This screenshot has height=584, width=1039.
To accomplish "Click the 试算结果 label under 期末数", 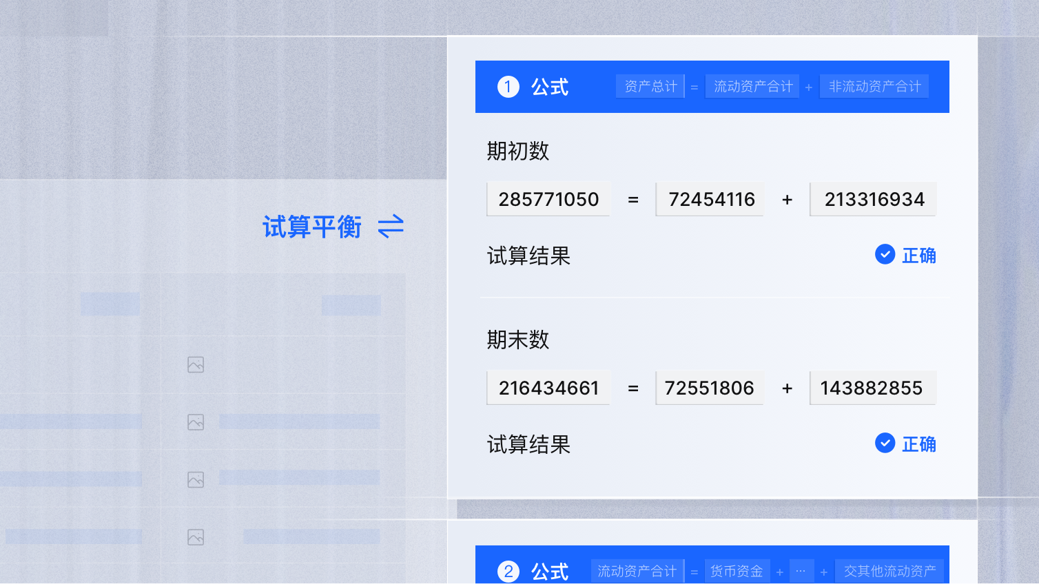I will [x=528, y=444].
